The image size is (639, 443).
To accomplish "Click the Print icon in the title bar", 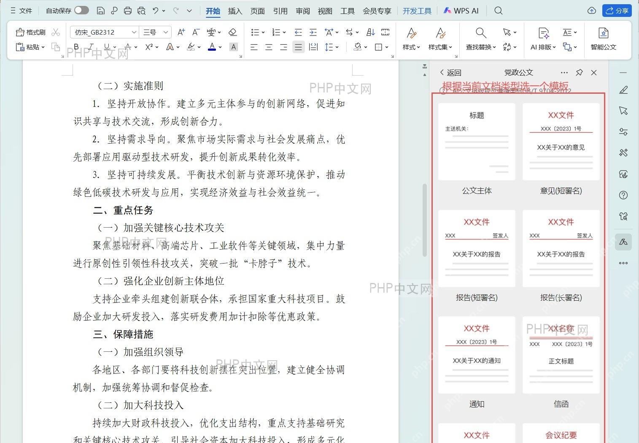I will coord(128,11).
